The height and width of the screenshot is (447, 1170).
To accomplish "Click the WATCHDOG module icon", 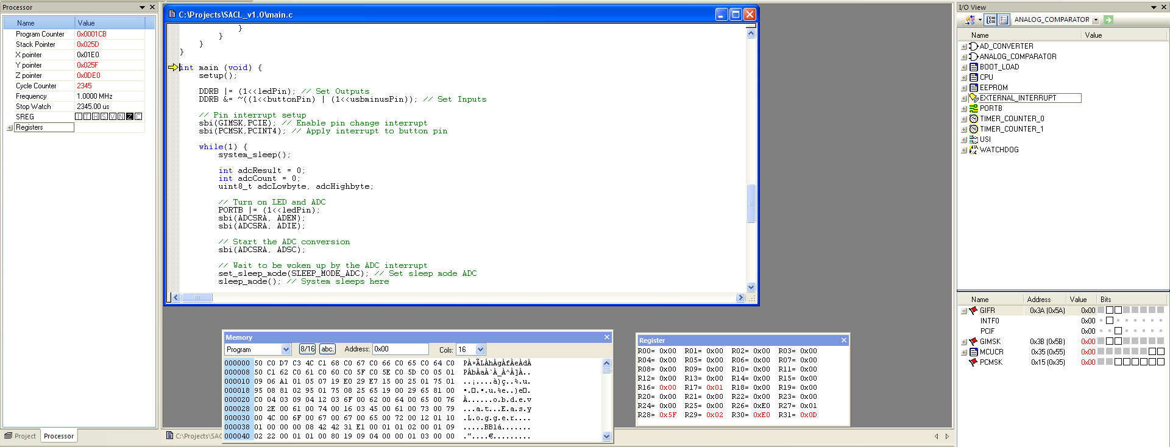I will click(974, 150).
